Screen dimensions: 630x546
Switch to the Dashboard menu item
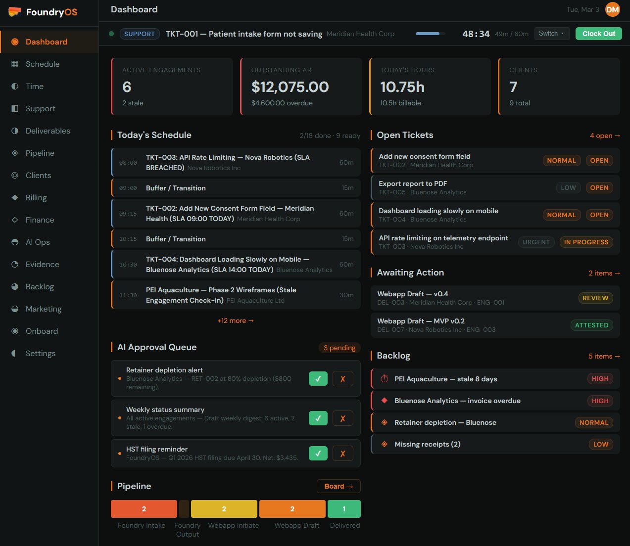point(47,42)
